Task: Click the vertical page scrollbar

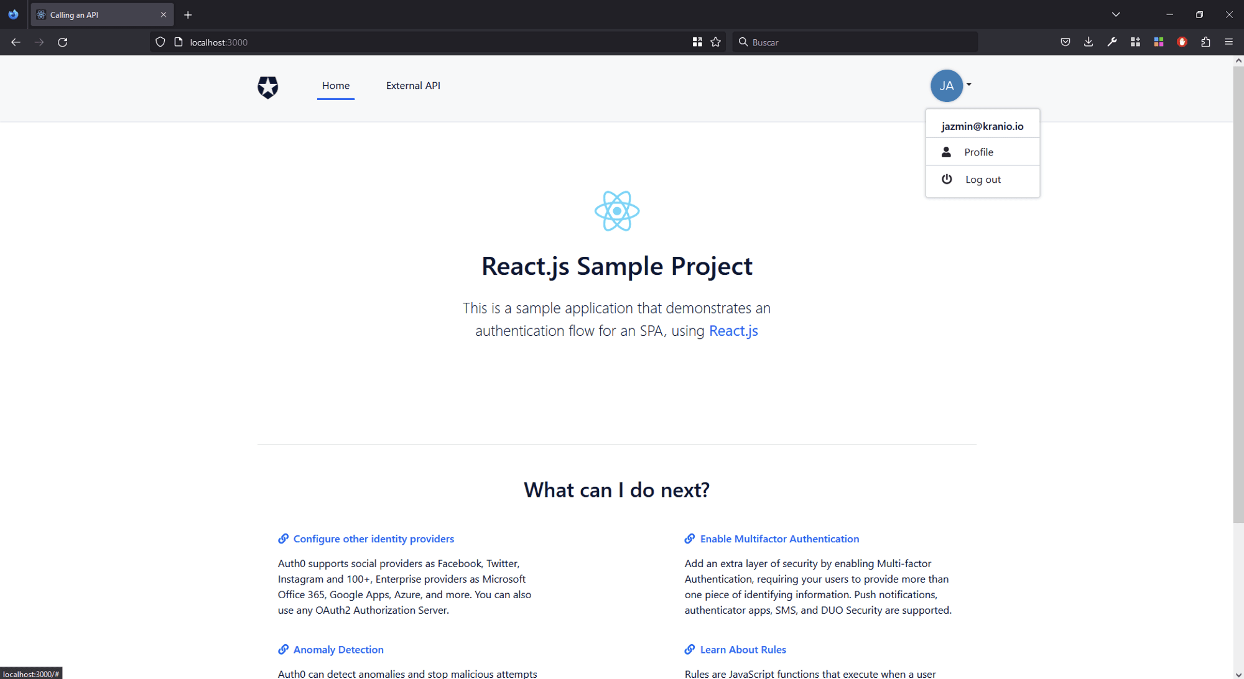Action: click(x=1238, y=292)
